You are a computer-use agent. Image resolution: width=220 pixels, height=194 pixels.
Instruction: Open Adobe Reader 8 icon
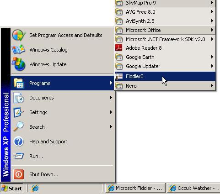pyautogui.click(x=119, y=48)
